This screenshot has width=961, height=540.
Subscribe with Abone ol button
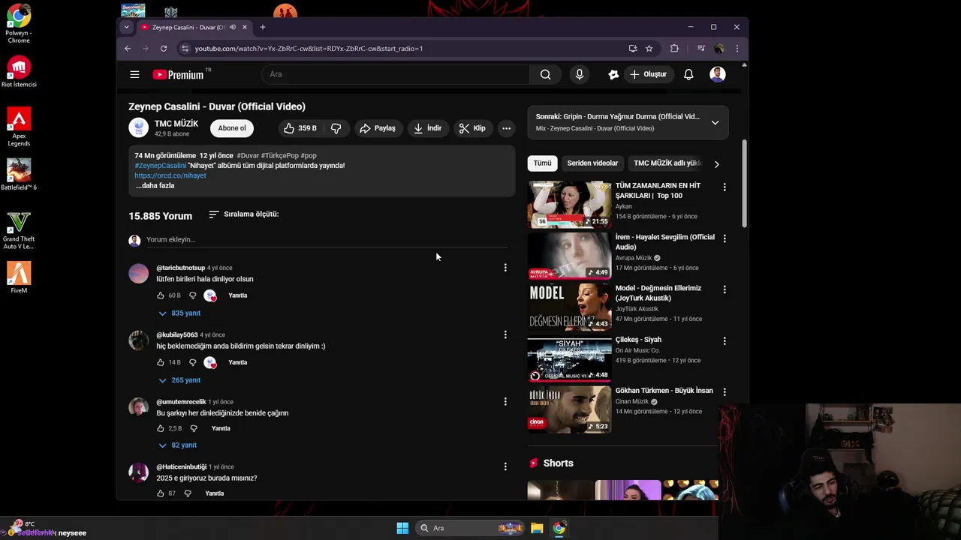point(232,128)
